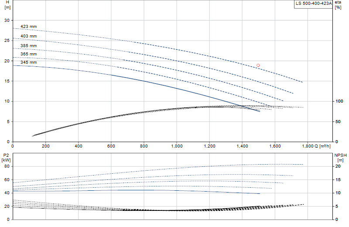Screen dimensions: 349x227
Task: Click the 80 power axis tick value
Action: 7,166
